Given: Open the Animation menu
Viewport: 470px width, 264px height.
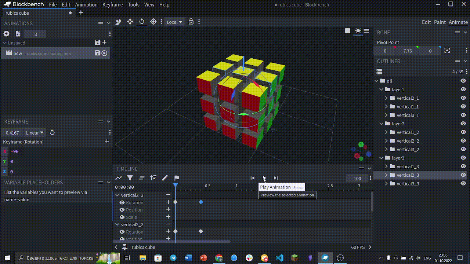Looking at the screenshot, I should (86, 4).
